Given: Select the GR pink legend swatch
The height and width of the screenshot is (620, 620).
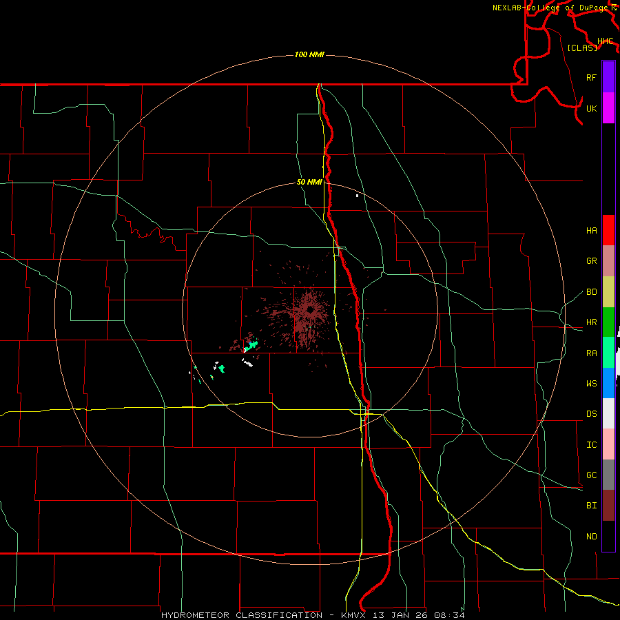Looking at the screenshot, I should [x=608, y=261].
